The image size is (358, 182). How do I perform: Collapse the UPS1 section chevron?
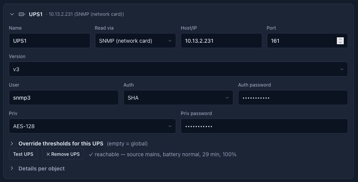point(12,14)
